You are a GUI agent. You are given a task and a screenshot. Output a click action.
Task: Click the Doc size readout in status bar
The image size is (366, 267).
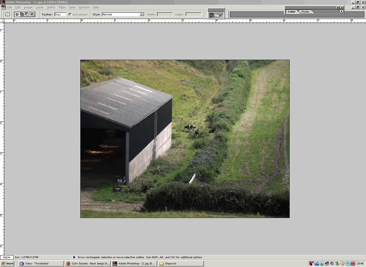pos(26,257)
